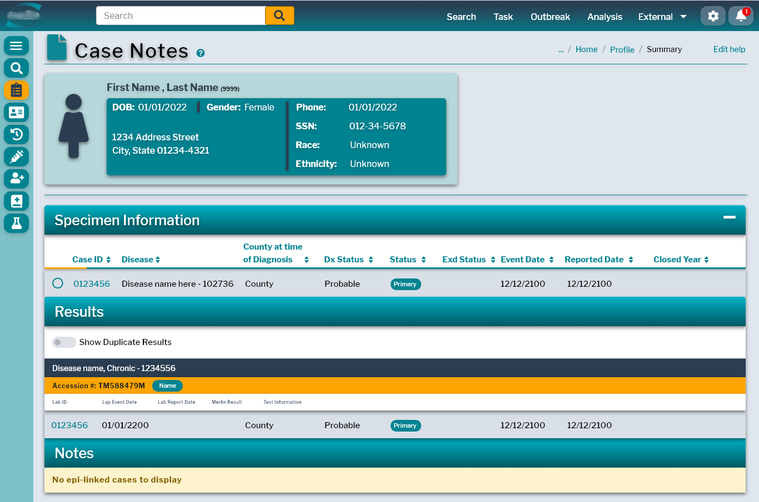Select the clipboard case notes sidebar icon
Image resolution: width=759 pixels, height=502 pixels.
16,90
